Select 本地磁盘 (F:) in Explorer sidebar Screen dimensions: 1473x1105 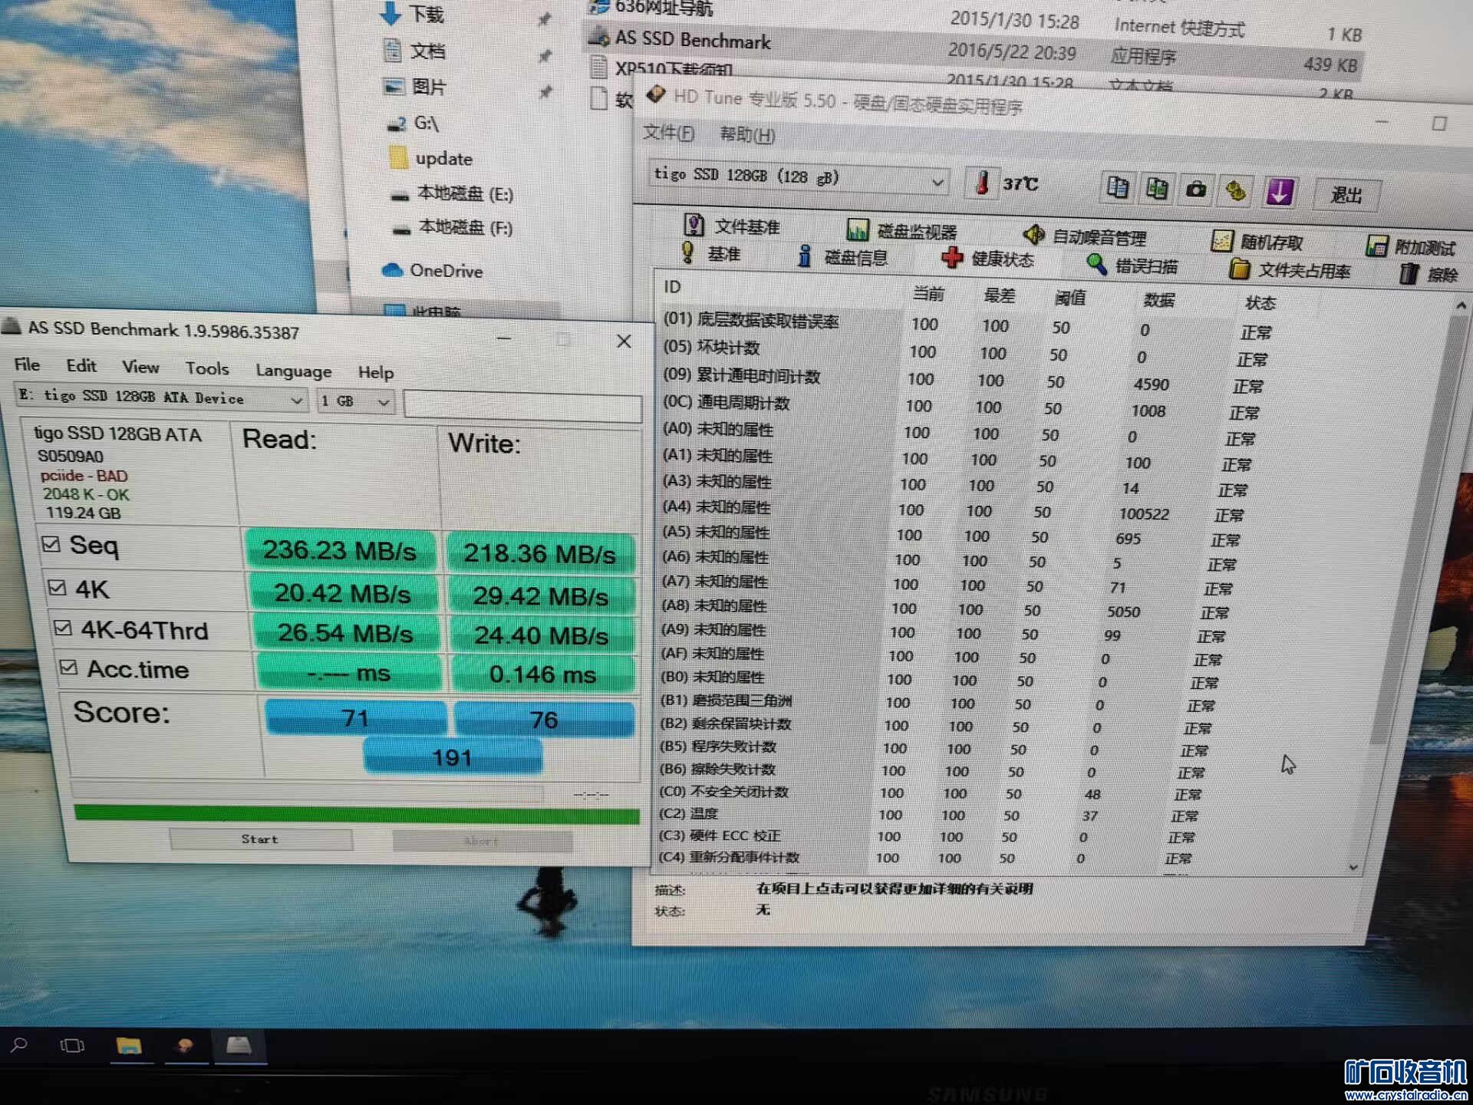(x=452, y=227)
